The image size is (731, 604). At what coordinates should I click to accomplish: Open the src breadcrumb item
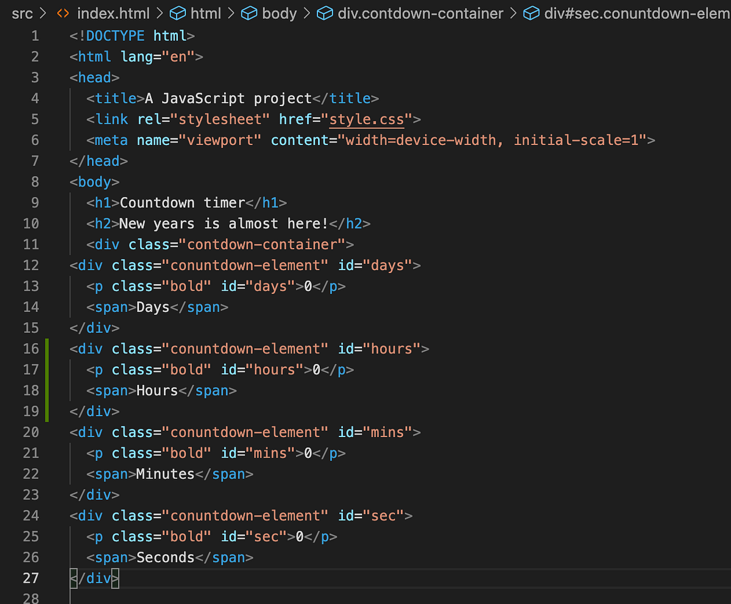click(x=22, y=13)
